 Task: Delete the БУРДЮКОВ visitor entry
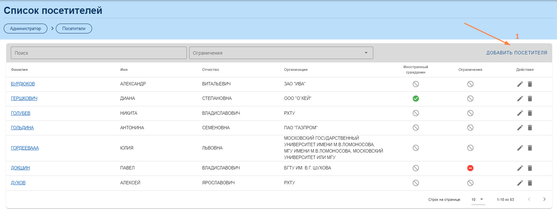point(530,84)
